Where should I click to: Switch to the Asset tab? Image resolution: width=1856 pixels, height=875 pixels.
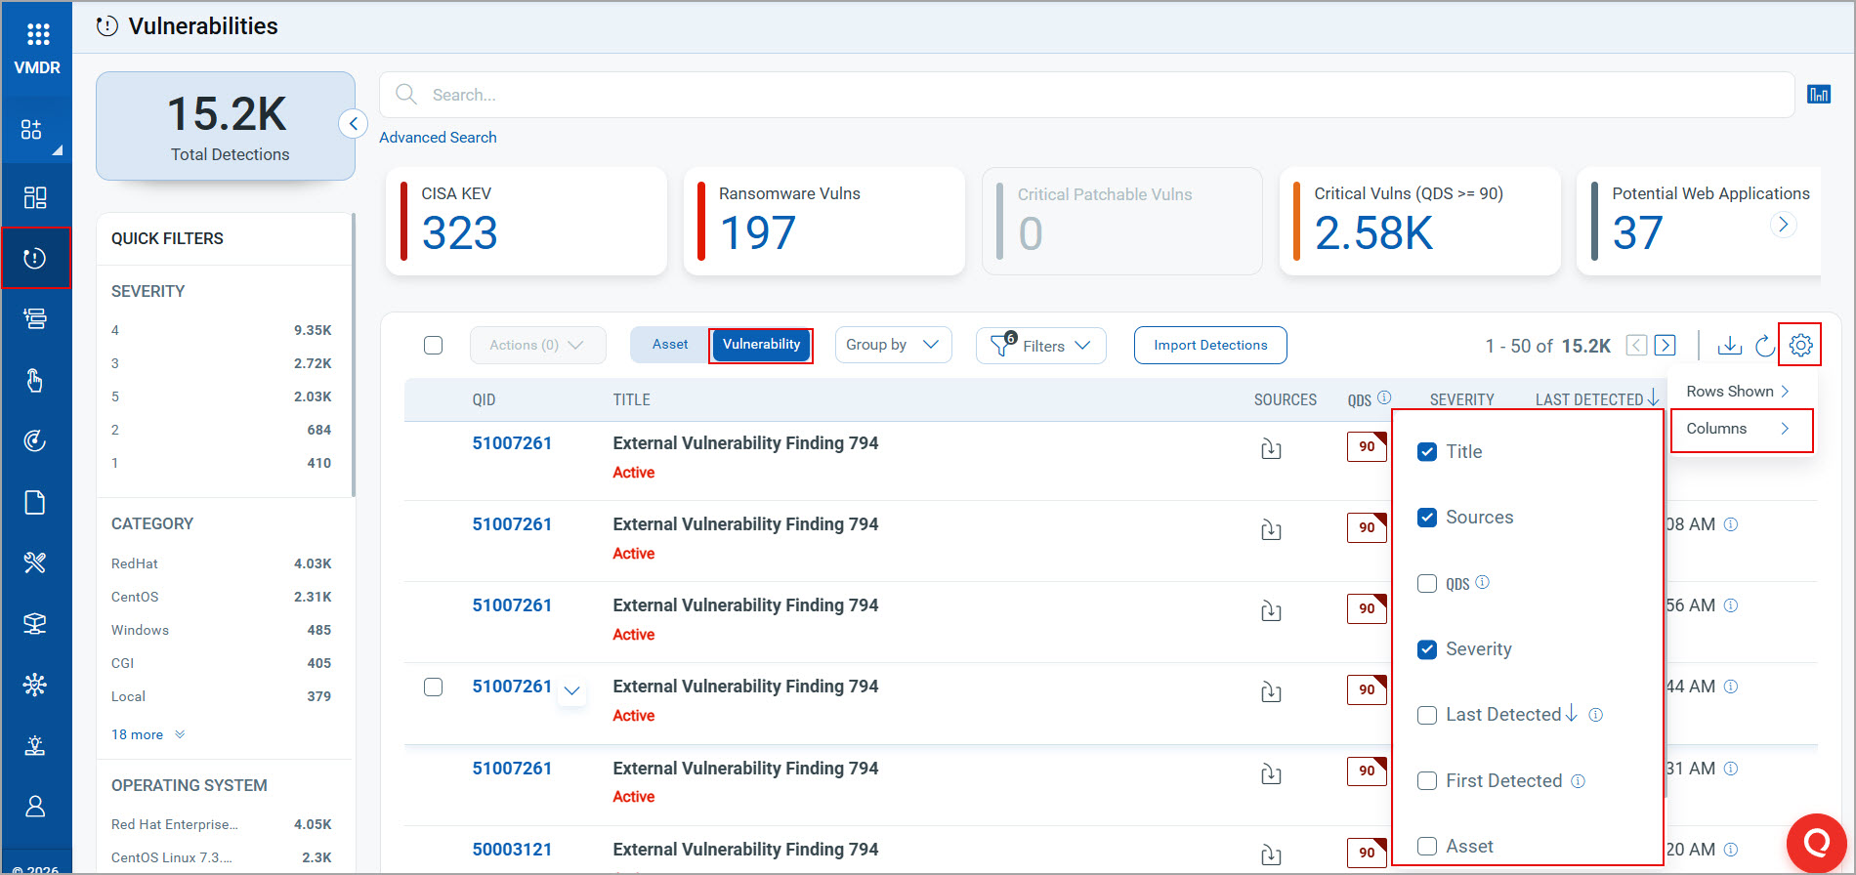click(670, 345)
